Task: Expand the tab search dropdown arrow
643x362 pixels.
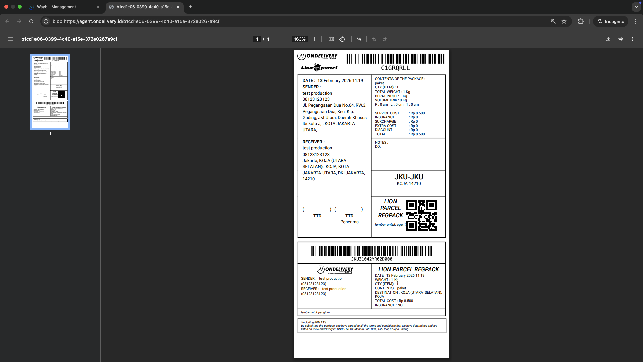Action: (x=636, y=7)
